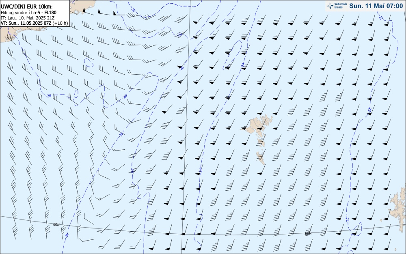Click the Veðurstofa Íslands logo
406x254 pixels.
pyautogui.click(x=336, y=6)
